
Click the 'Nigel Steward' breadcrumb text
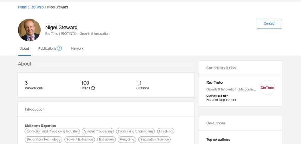[x=57, y=7]
